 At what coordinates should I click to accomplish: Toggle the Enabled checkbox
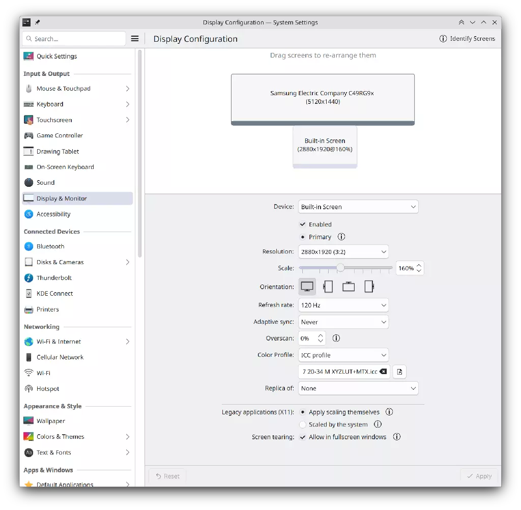[x=303, y=224]
